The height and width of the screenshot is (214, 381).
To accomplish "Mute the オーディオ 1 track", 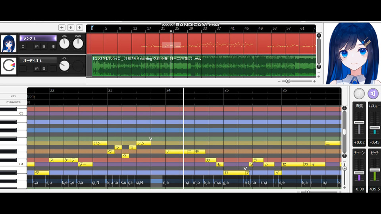I will click(x=37, y=69).
